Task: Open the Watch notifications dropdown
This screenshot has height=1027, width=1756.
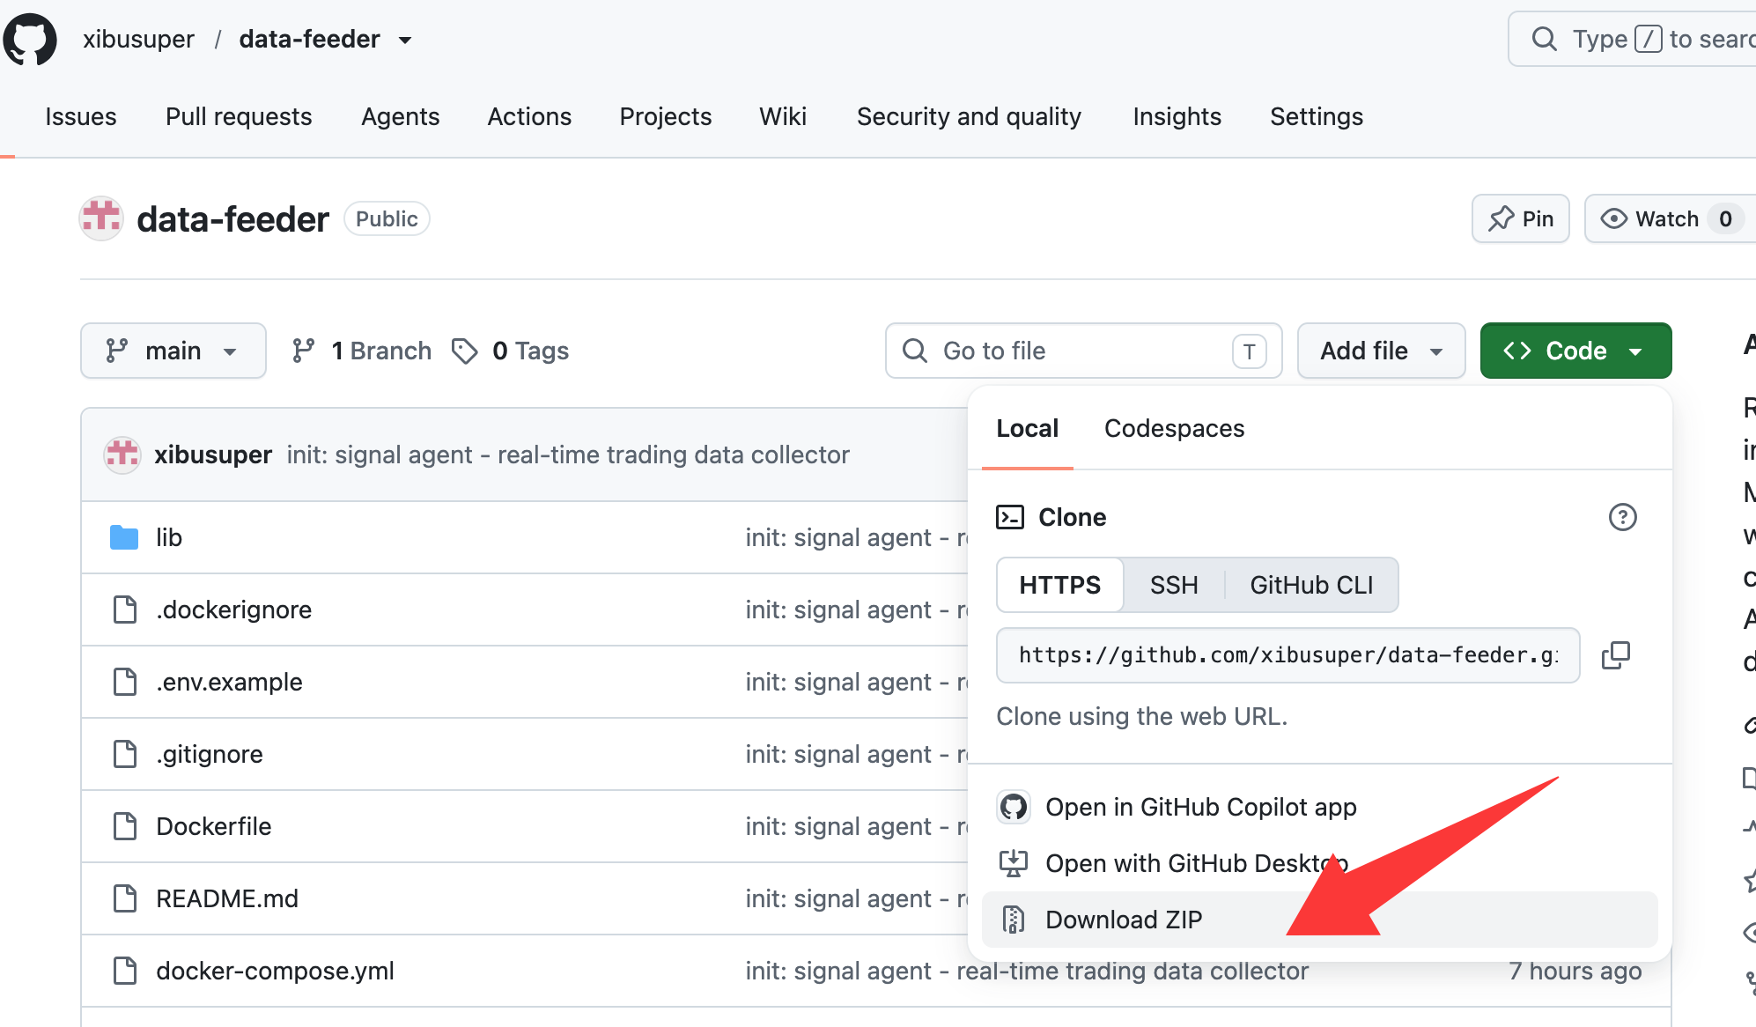Action: pyautogui.click(x=1670, y=218)
